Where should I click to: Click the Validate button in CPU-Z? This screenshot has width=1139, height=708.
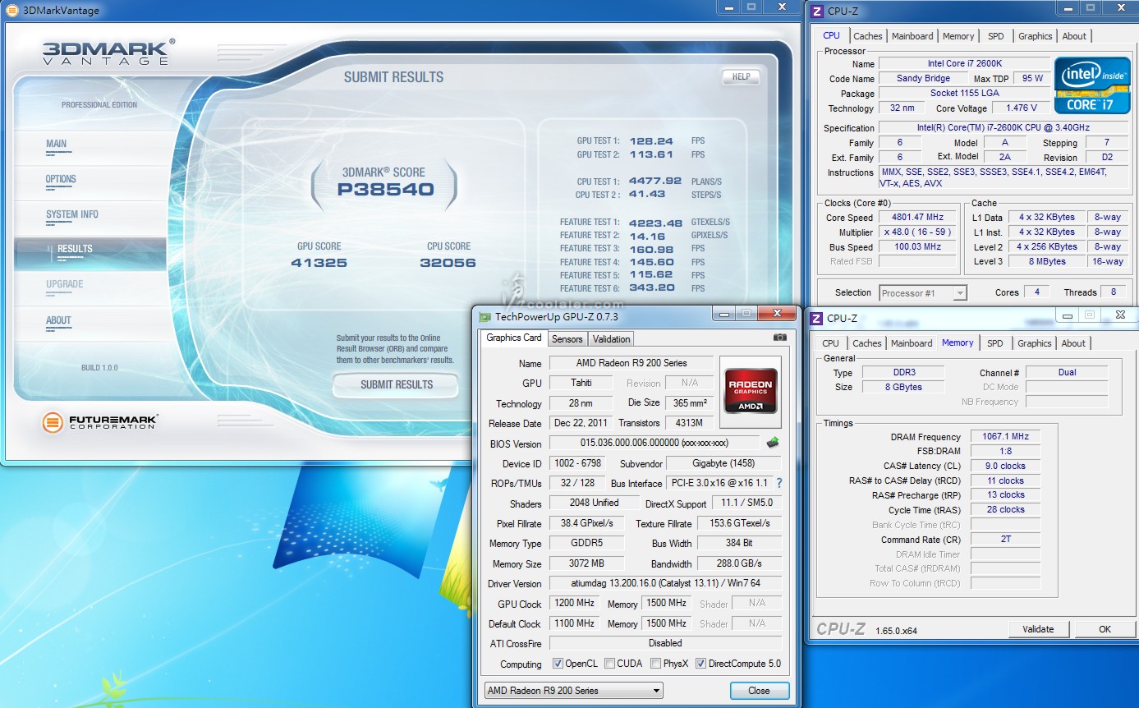[x=1038, y=629]
